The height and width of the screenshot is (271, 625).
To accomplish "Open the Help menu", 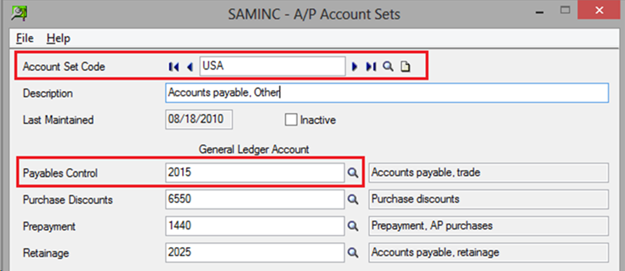I will coord(58,39).
